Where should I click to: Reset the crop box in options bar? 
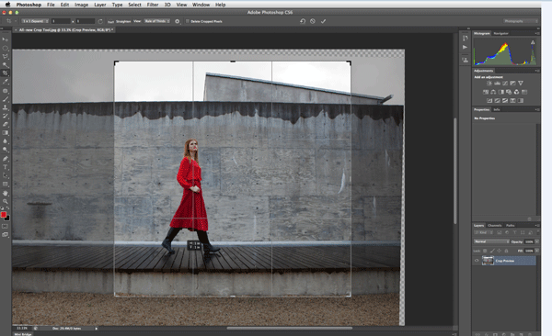pos(303,21)
